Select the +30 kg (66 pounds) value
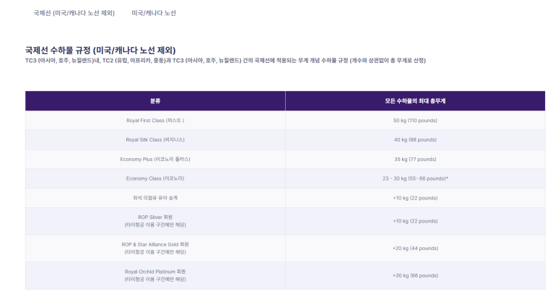 (x=415, y=275)
